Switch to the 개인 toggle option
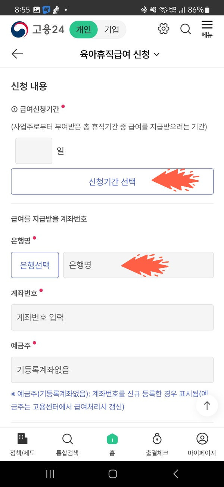The height and width of the screenshot is (487, 224). 84,30
